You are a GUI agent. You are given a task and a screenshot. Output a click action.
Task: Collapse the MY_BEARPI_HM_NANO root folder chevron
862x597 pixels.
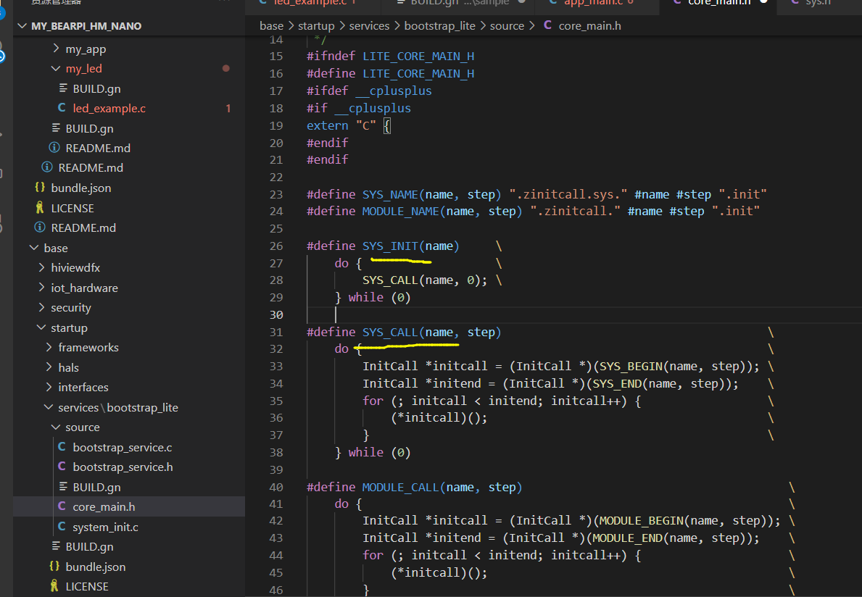pyautogui.click(x=22, y=26)
